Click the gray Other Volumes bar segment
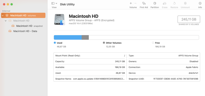 tap(85, 37)
